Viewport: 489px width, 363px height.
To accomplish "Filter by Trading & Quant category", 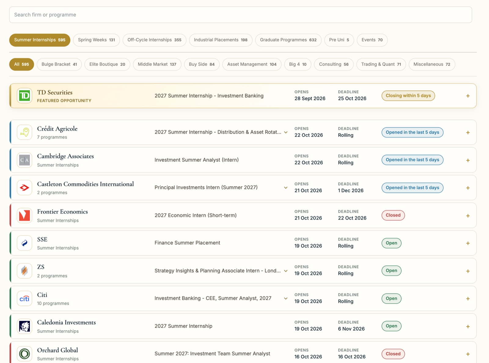I will pos(381,65).
